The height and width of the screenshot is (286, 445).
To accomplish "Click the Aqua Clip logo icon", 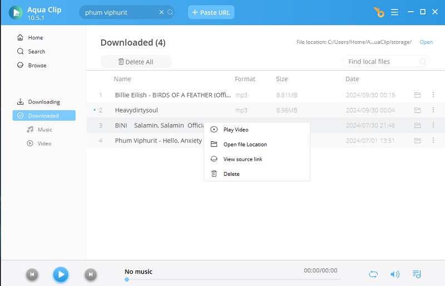I will coord(16,13).
